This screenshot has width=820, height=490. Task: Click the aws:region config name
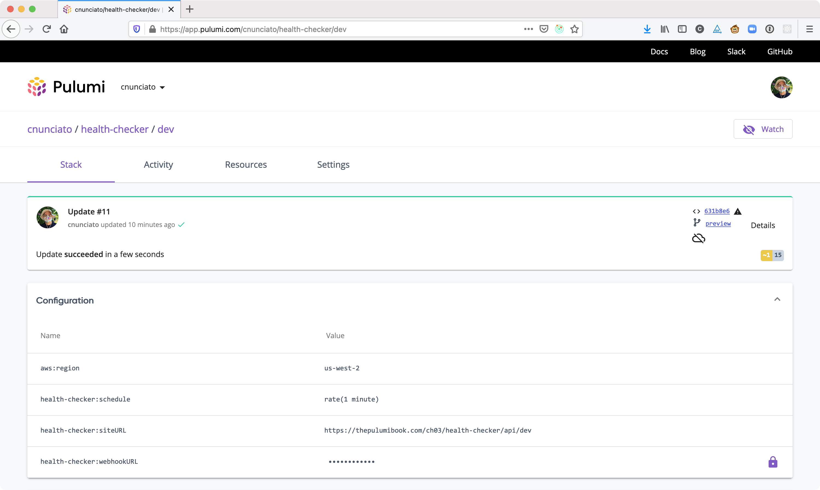pos(60,368)
